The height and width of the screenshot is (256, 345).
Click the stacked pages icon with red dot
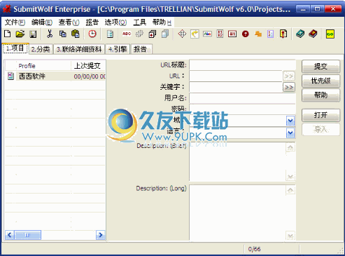pyautogui.click(x=153, y=34)
